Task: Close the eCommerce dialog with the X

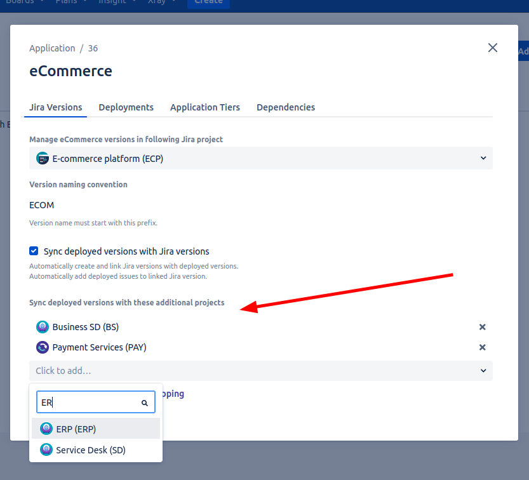Action: click(492, 48)
